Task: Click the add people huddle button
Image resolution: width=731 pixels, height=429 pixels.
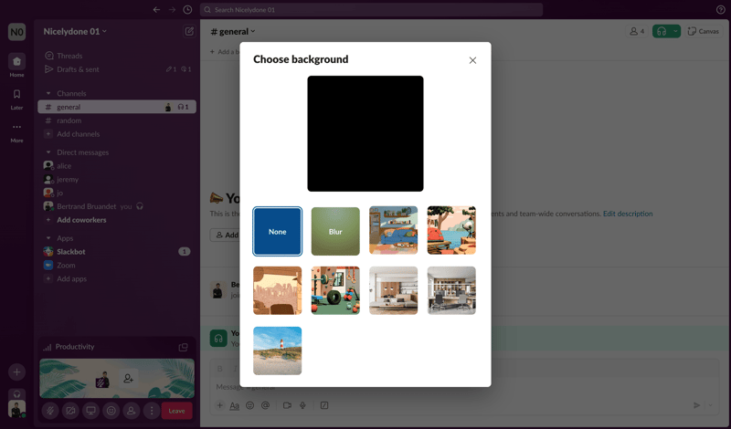Action: (x=132, y=411)
